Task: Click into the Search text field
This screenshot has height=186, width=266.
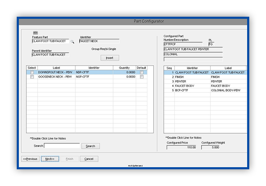Action: (62, 146)
